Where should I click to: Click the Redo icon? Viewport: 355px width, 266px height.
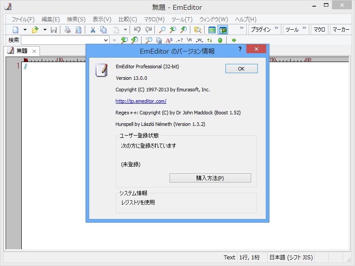149,30
